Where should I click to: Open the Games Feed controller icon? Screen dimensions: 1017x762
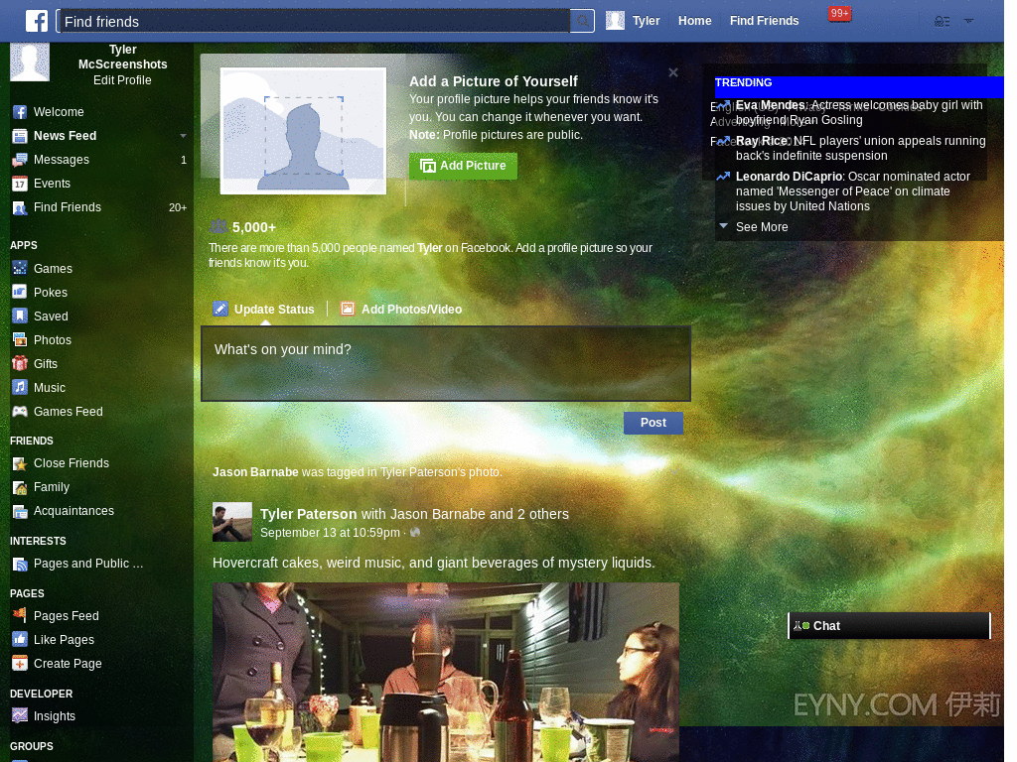coord(20,412)
